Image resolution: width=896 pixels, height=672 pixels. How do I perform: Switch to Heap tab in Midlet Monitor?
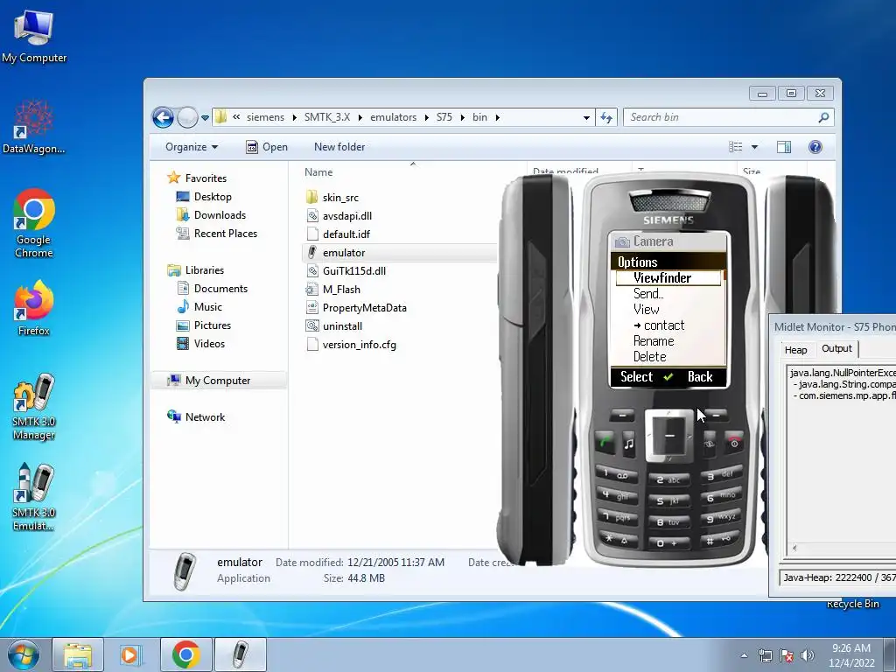click(795, 350)
